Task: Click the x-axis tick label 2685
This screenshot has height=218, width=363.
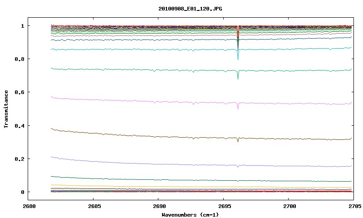Action: tap(94, 206)
